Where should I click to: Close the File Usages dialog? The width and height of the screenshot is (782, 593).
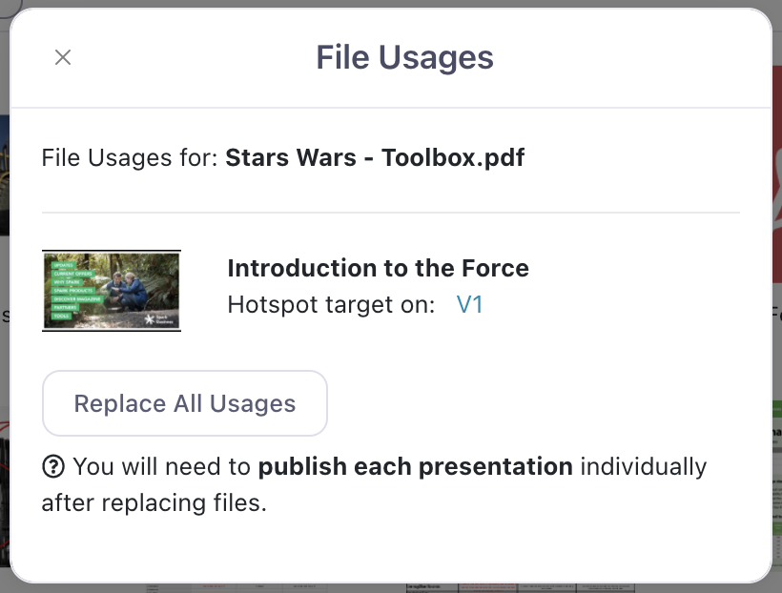[x=63, y=57]
